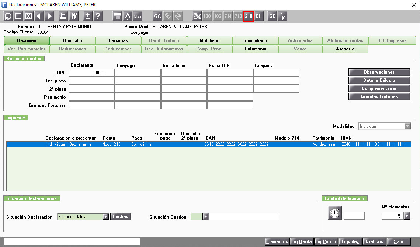
Task: Go to next record with right arrow
Action: [49, 16]
